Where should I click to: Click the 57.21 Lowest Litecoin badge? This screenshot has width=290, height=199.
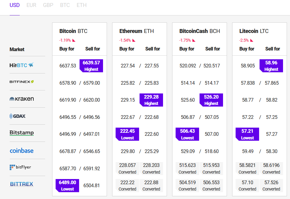point(247,134)
